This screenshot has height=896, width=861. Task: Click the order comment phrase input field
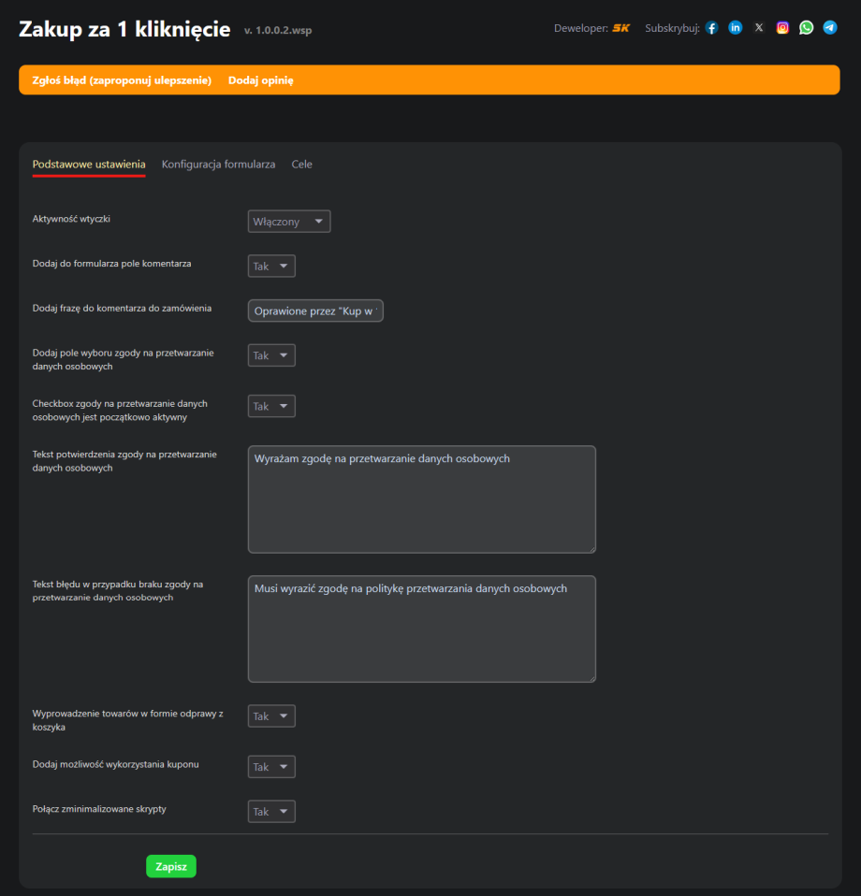[x=316, y=311]
